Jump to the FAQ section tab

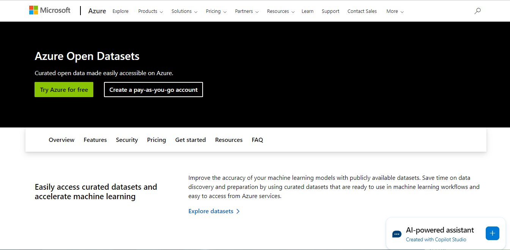coord(257,140)
